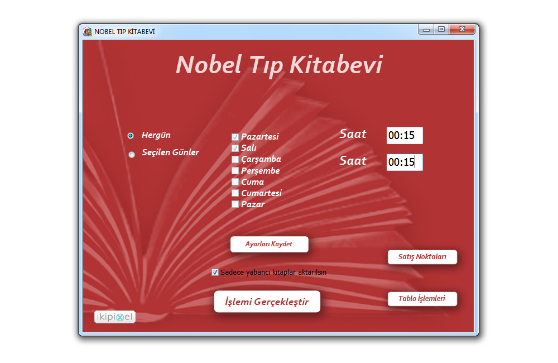Click the first Saat time field
Image resolution: width=558 pixels, height=363 pixels.
click(405, 135)
